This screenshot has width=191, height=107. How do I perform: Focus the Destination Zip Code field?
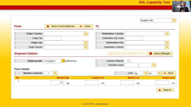[134, 38]
